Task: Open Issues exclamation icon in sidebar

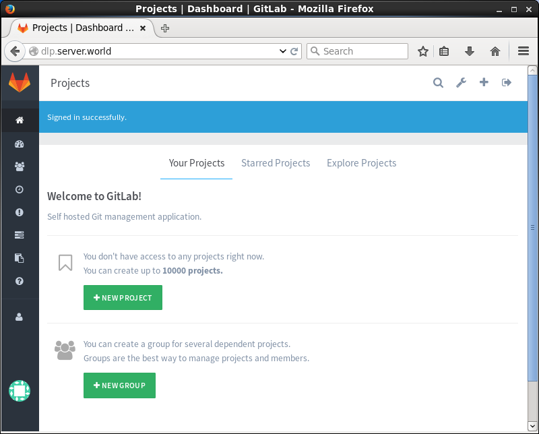Action: (x=20, y=212)
